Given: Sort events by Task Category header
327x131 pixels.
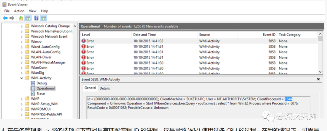Looking at the screenshot, I should tap(297, 35).
